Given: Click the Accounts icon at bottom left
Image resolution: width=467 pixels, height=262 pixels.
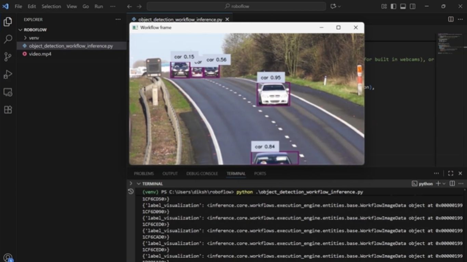Looking at the screenshot, I should (x=8, y=258).
